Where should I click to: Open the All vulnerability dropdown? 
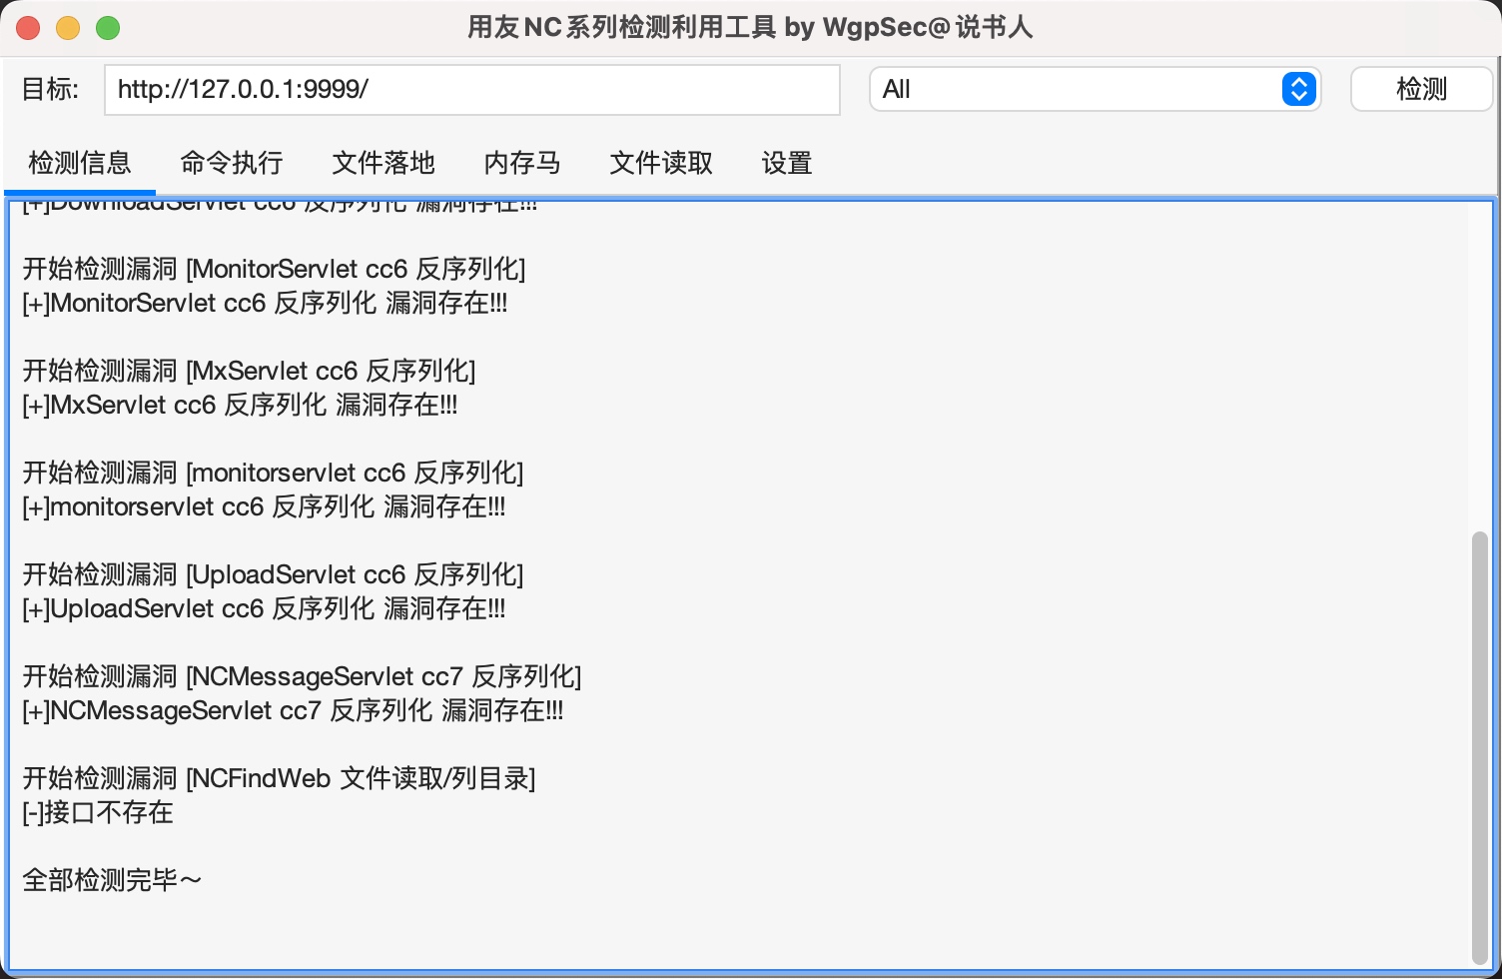tap(1096, 89)
